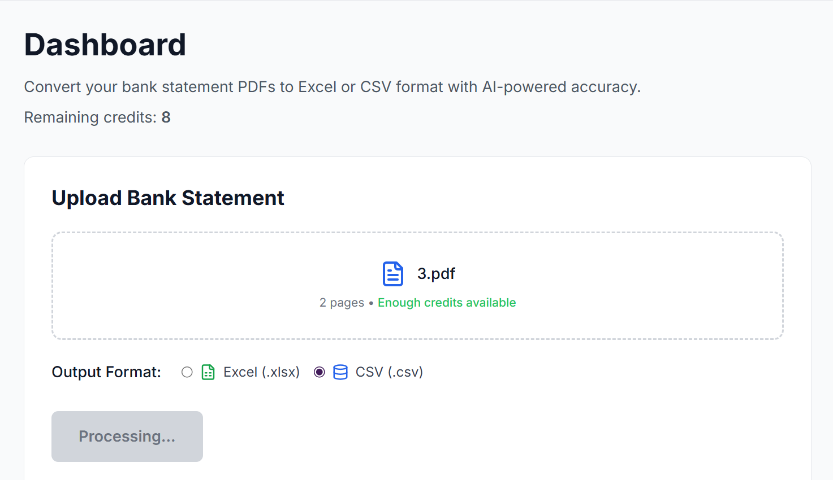
Task: Click the spreadsheet icon before Excel (.xlsx)
Action: [208, 372]
